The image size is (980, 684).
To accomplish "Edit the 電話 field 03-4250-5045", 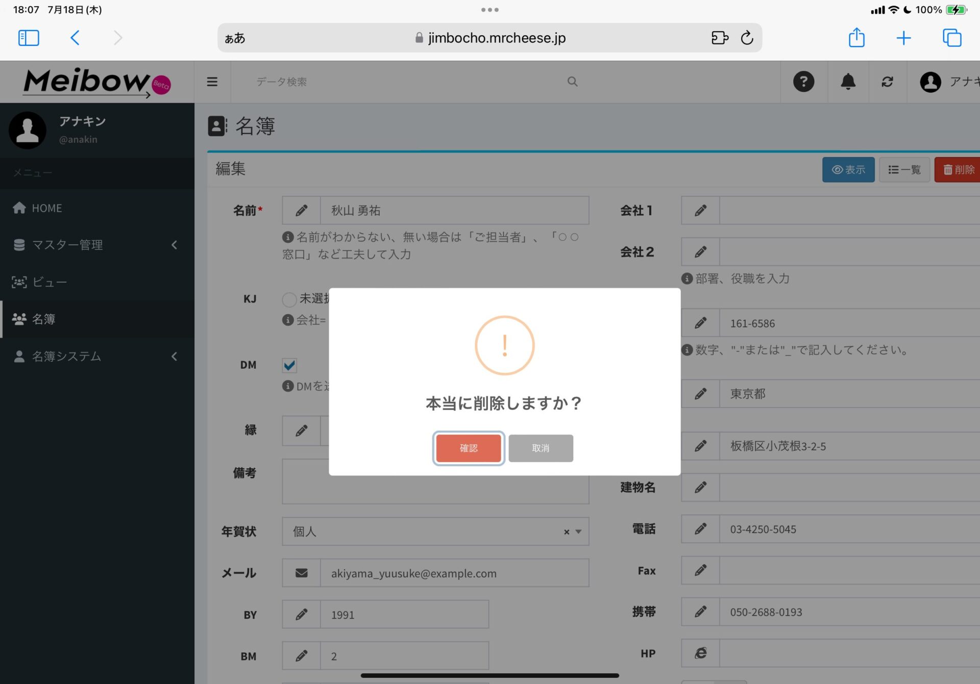I will pyautogui.click(x=849, y=528).
